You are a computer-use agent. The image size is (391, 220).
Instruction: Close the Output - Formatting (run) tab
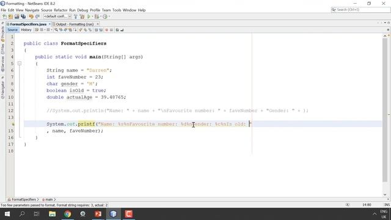click(x=98, y=24)
